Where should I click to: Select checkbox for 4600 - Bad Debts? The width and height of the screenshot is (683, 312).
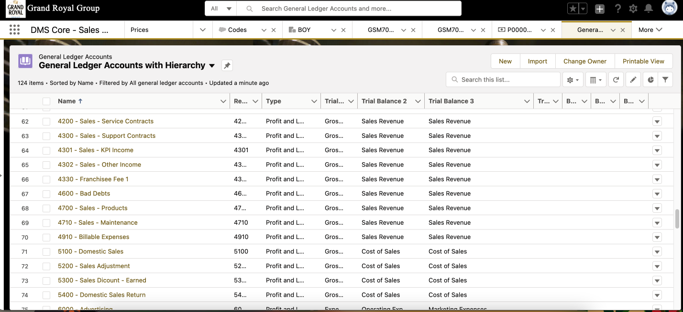[x=46, y=194]
